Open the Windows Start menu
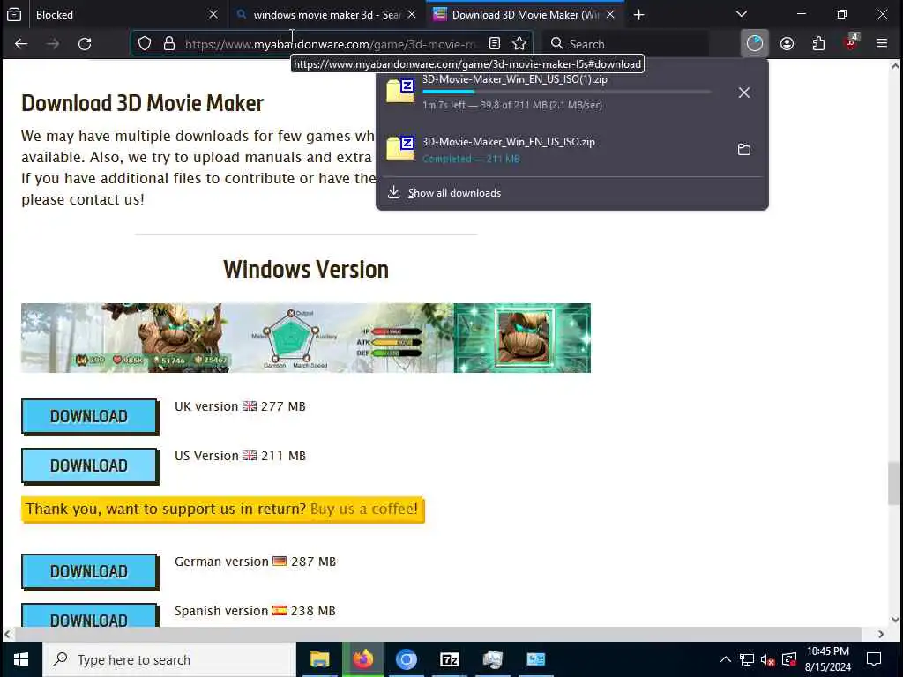Screen dimensions: 903x677 [21, 659]
